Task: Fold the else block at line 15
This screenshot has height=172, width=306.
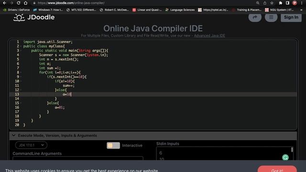Action: 21,103
